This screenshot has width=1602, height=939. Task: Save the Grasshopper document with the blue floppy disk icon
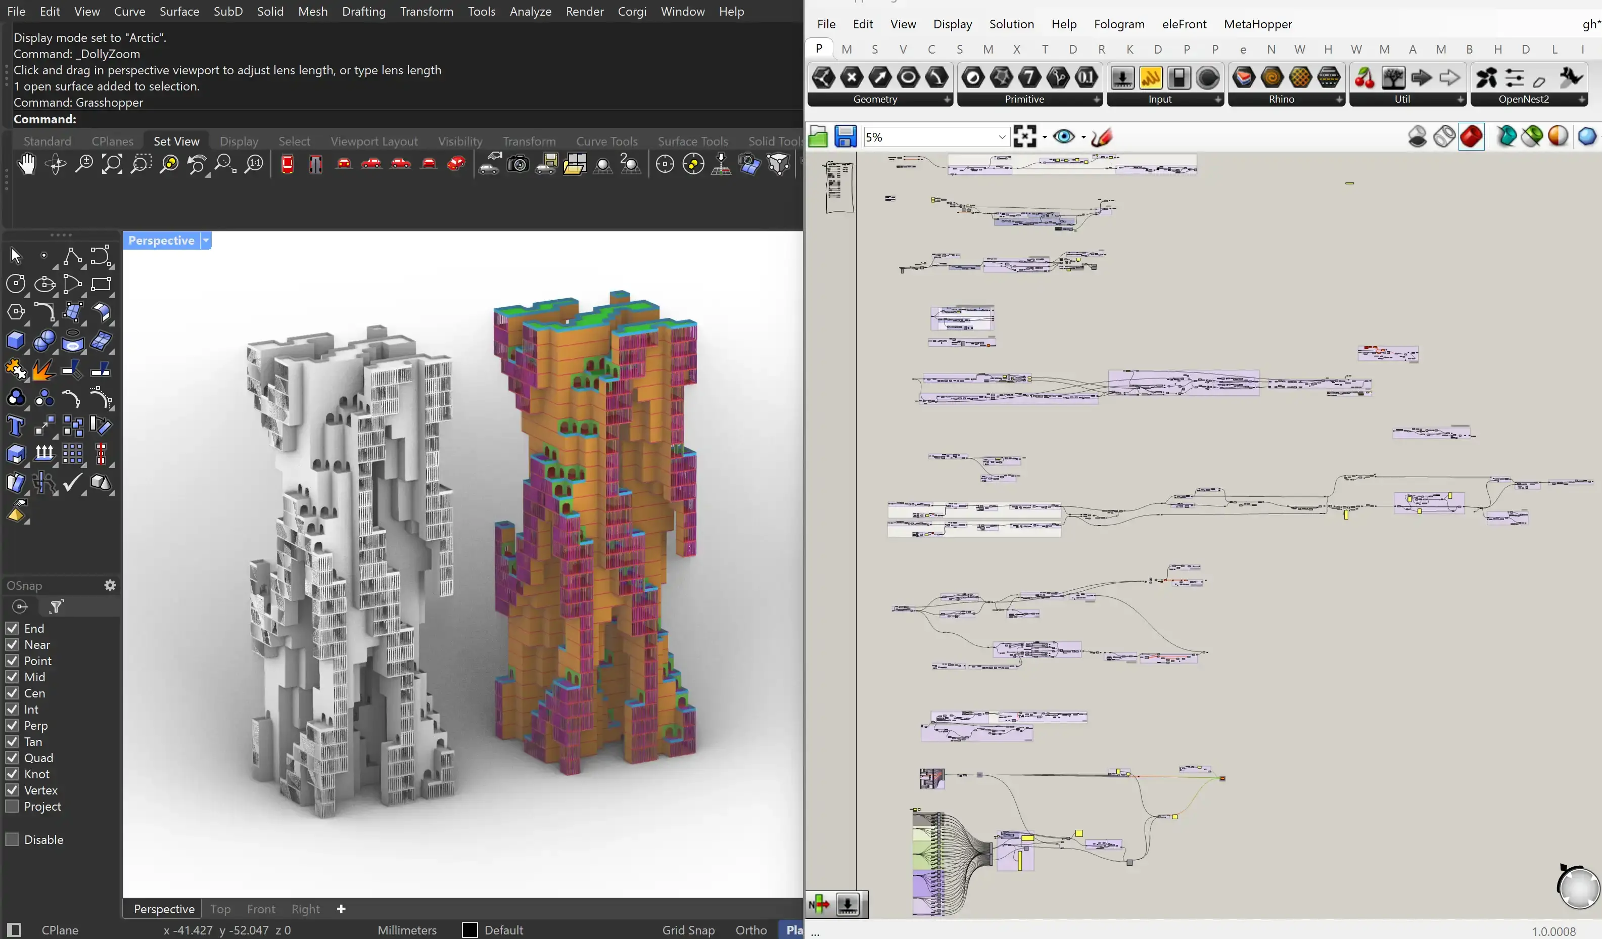845,136
